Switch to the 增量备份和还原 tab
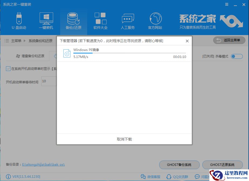 [32, 56]
